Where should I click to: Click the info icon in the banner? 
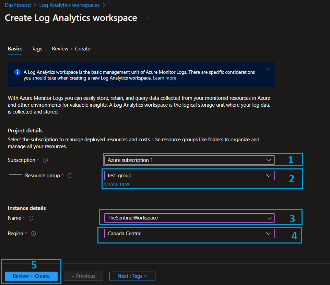pos(17,72)
